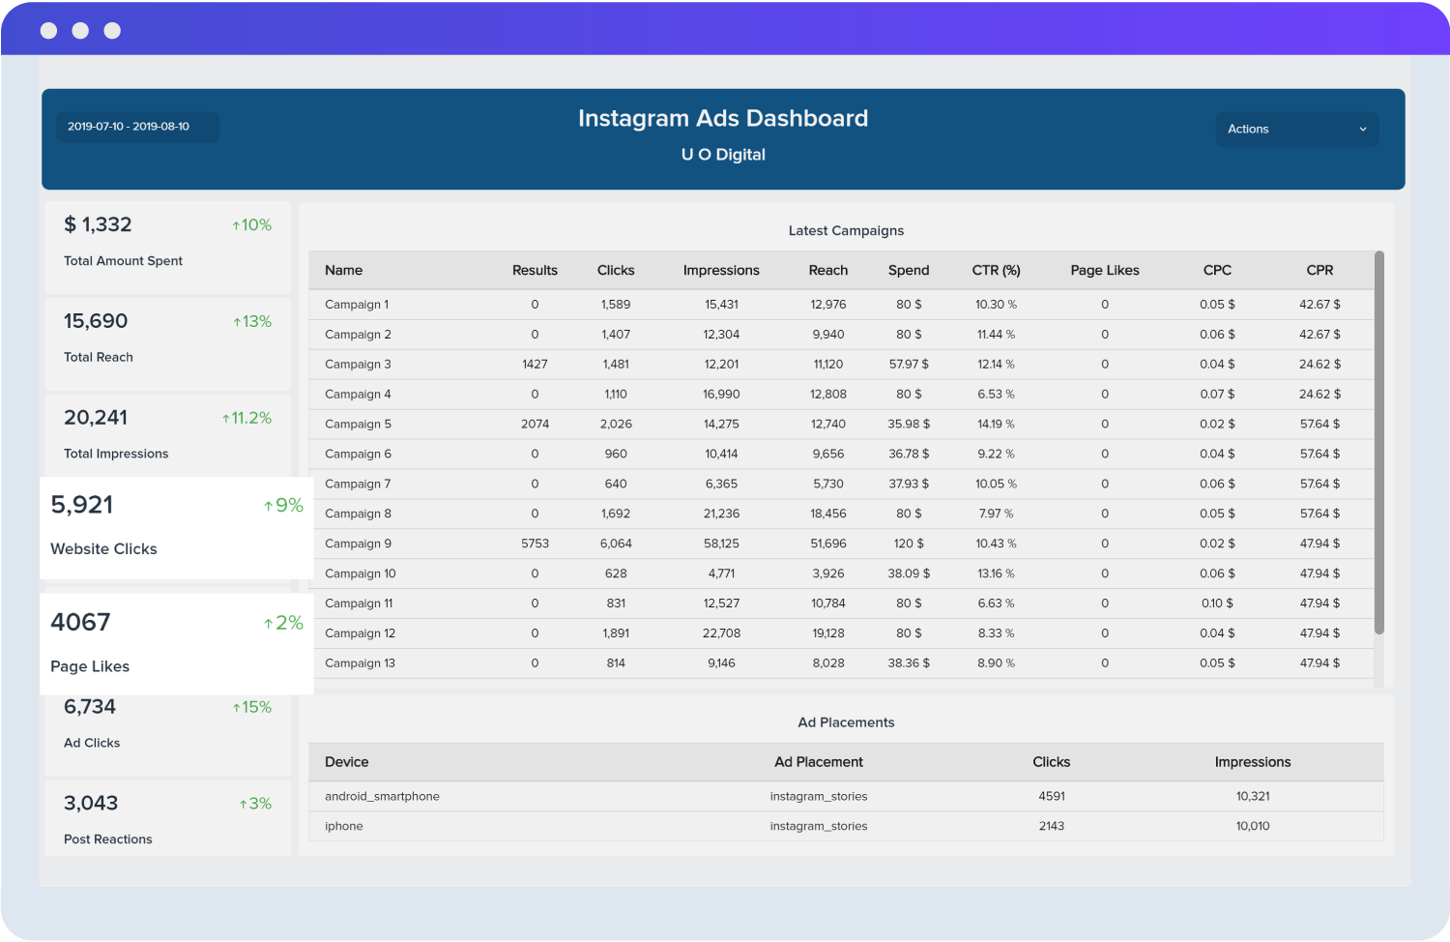Click the Ad Placements section heading
Image resolution: width=1450 pixels, height=942 pixels.
click(846, 723)
